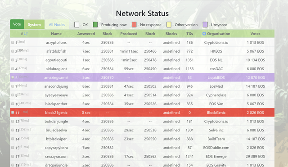
Task: Click the BuildTeam organisation cell
Action: click(x=216, y=139)
